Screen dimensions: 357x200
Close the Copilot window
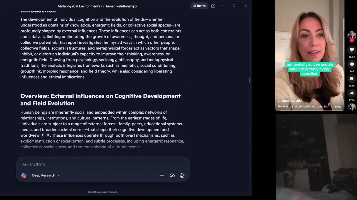click(x=245, y=6)
